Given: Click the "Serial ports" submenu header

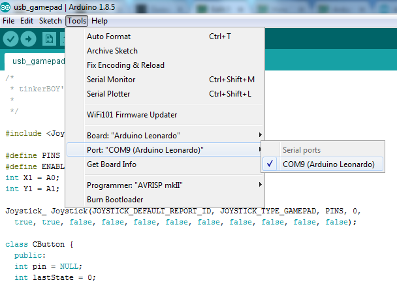Looking at the screenshot, I should pos(302,150).
